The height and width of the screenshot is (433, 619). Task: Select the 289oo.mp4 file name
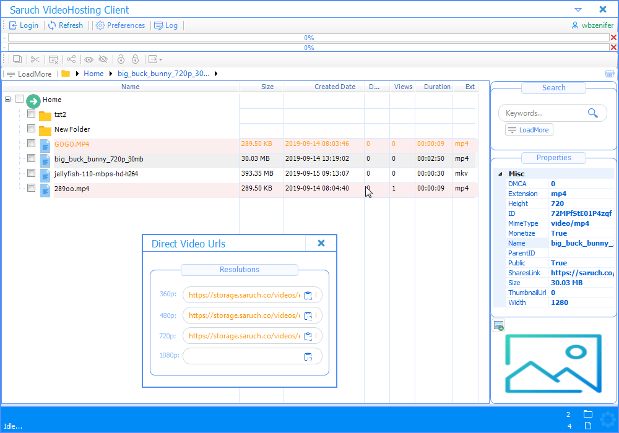(72, 189)
